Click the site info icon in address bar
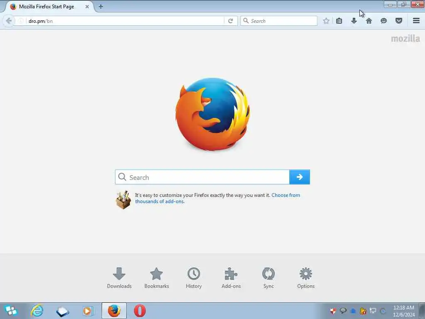The image size is (425, 319). pyautogui.click(x=21, y=21)
